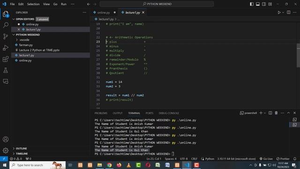
Task: Click Prettier in status bar
Action: [283, 159]
